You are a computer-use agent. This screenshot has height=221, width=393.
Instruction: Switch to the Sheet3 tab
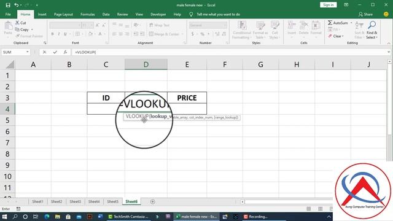pyautogui.click(x=75, y=201)
